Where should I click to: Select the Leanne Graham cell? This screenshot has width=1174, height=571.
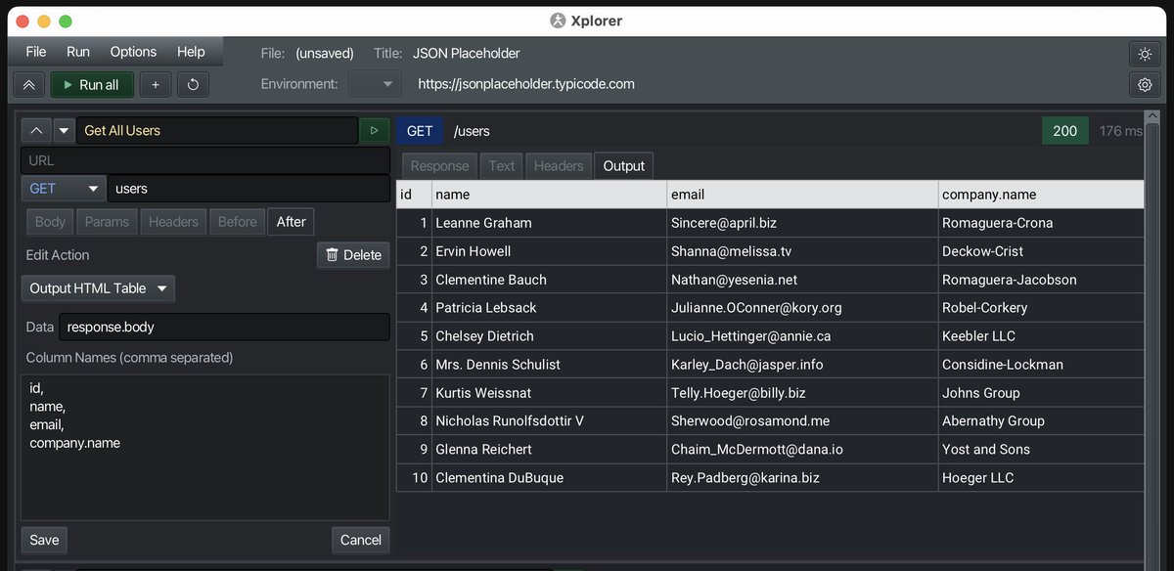tap(549, 223)
